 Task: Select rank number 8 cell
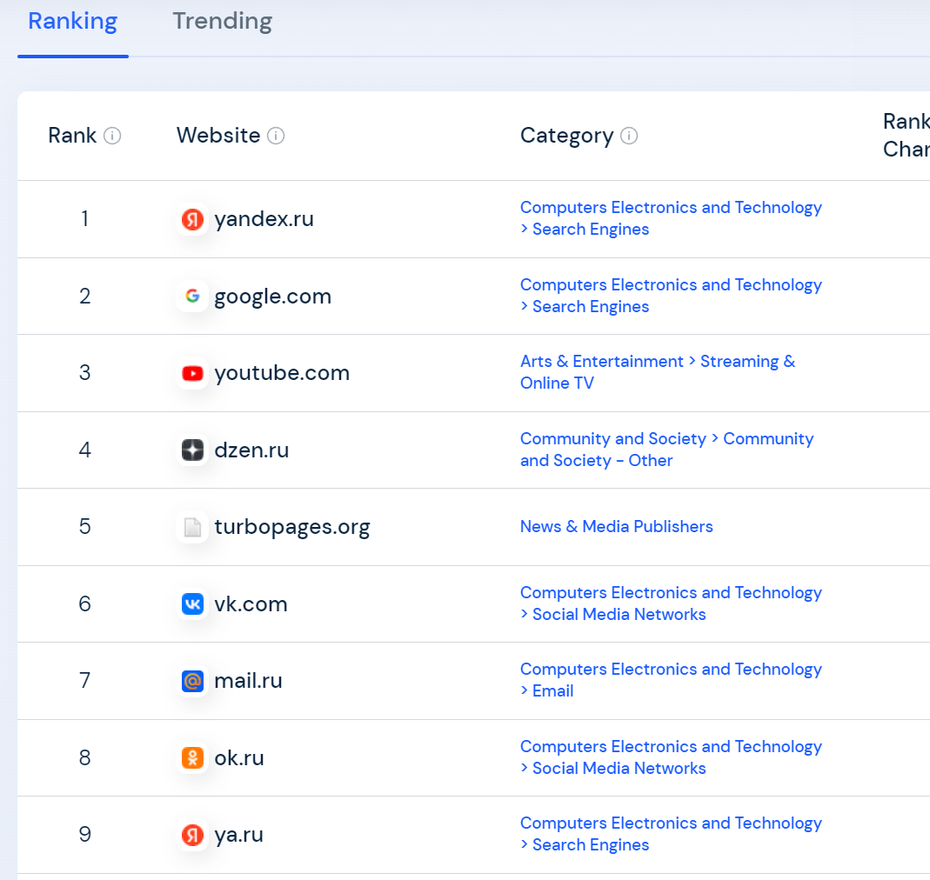[84, 758]
